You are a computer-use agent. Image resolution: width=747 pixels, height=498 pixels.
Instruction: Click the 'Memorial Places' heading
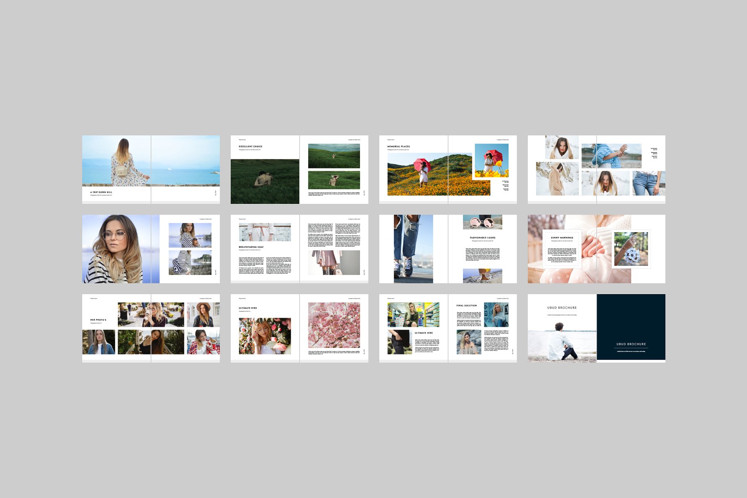(399, 146)
